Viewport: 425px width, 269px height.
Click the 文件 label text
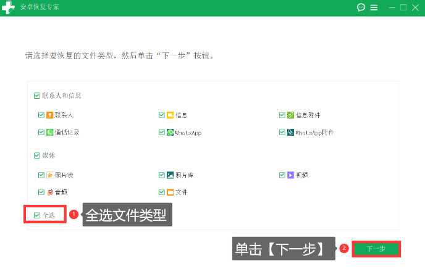tap(182, 192)
